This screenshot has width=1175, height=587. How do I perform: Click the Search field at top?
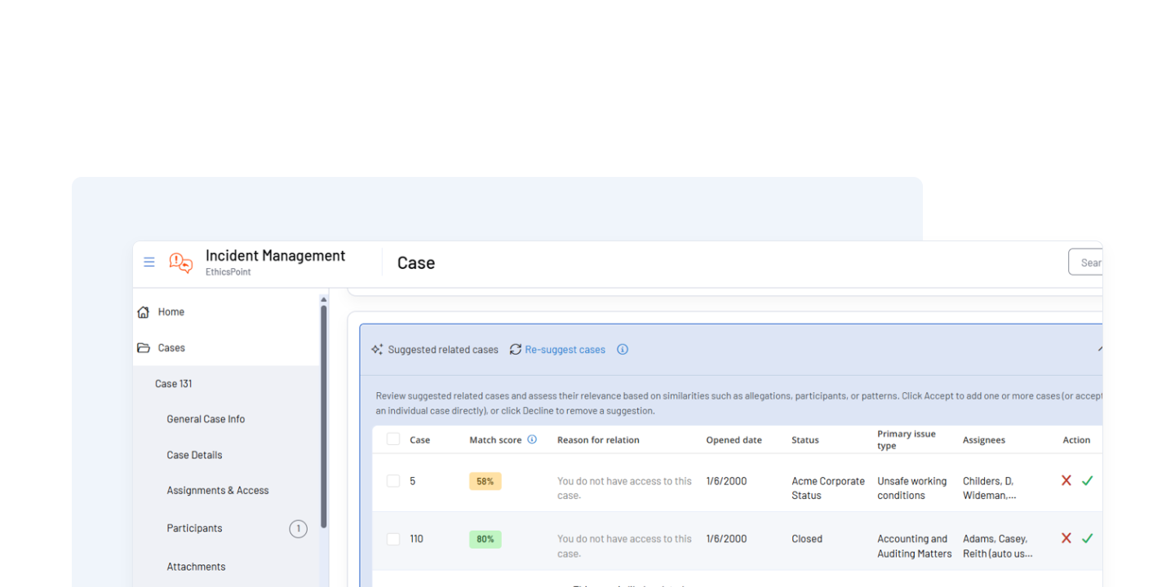pyautogui.click(x=1086, y=263)
